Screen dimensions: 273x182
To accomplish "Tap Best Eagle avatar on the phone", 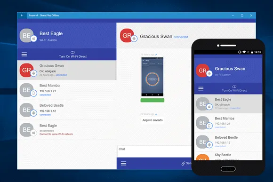I will pyautogui.click(x=202, y=104).
